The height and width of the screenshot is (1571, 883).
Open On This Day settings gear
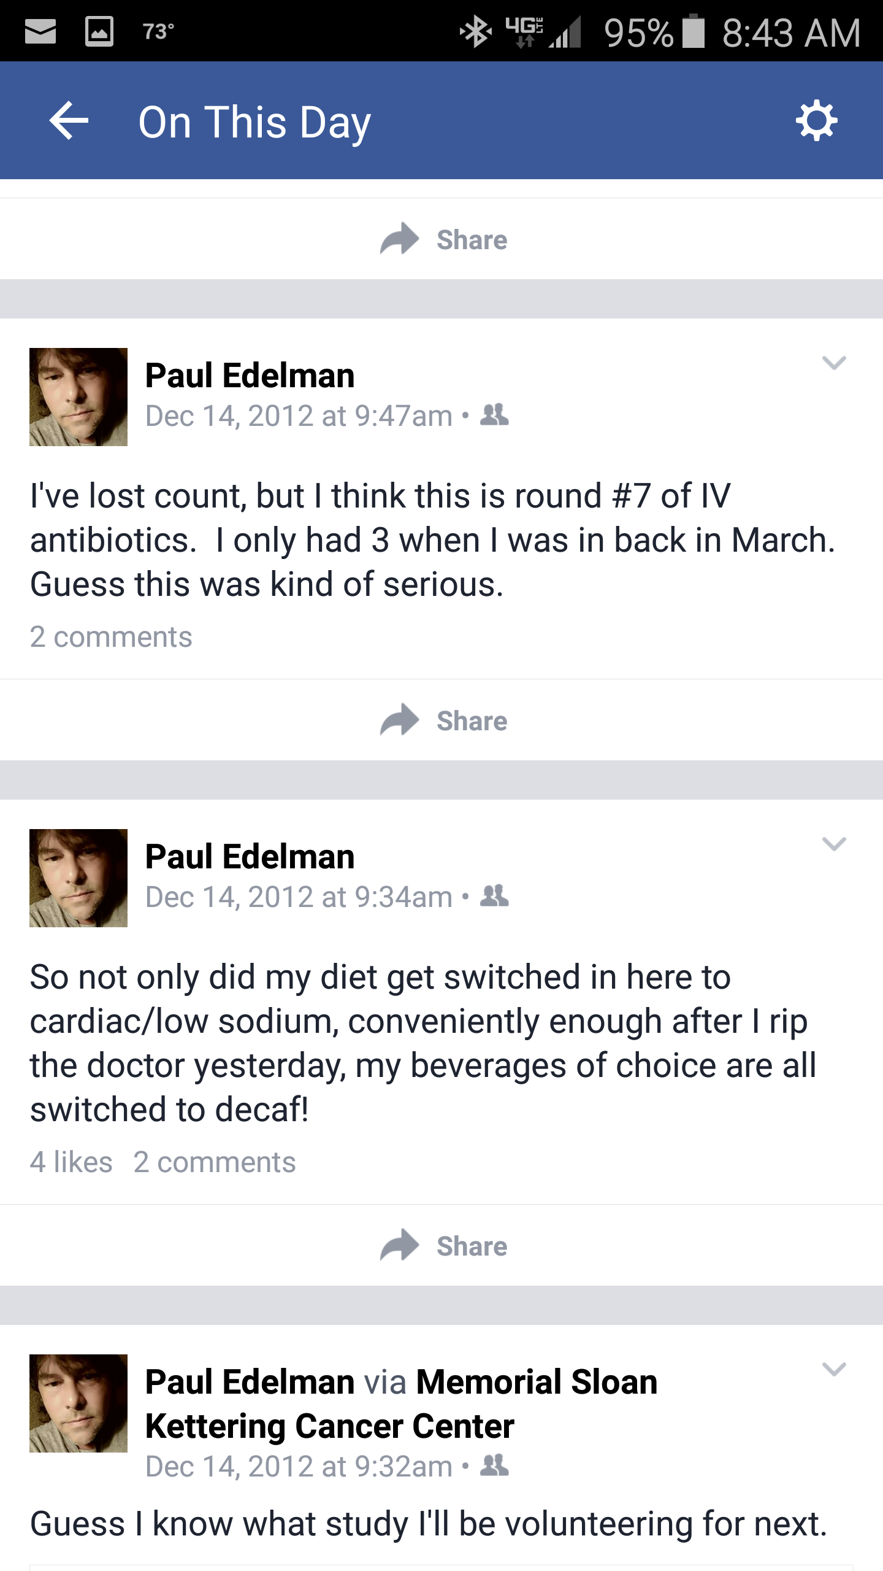click(x=816, y=121)
